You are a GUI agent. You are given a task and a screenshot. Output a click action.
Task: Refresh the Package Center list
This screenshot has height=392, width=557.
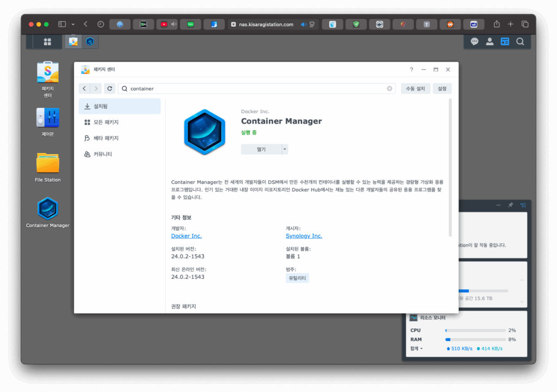pyautogui.click(x=110, y=89)
